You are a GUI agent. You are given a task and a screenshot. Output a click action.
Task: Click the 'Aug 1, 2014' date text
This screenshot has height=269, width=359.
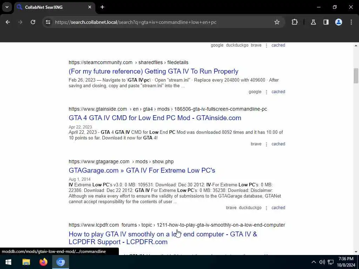[80, 179]
